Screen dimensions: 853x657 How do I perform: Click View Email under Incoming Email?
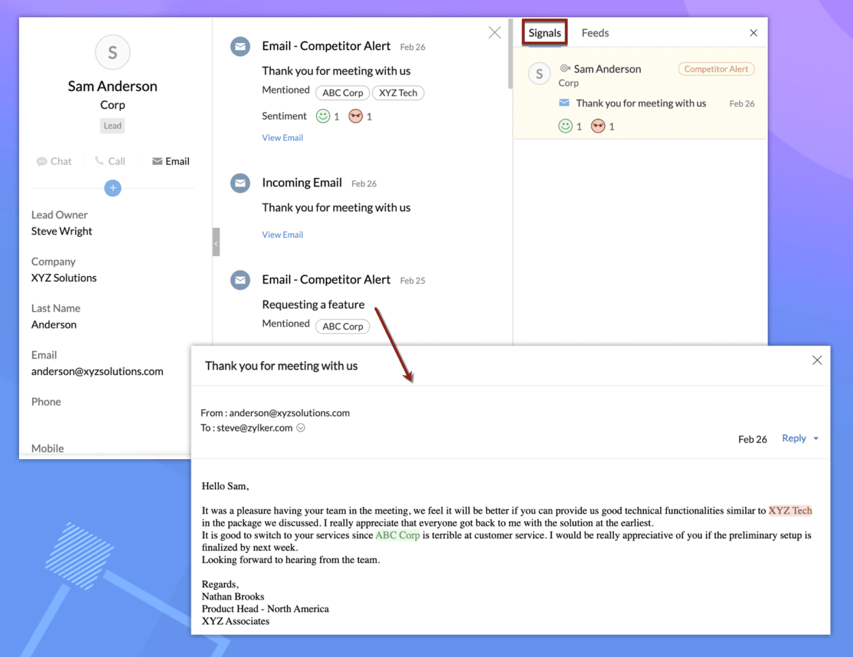pyautogui.click(x=282, y=235)
